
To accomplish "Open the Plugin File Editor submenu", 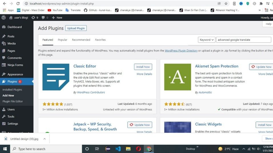I will pos(13,101).
